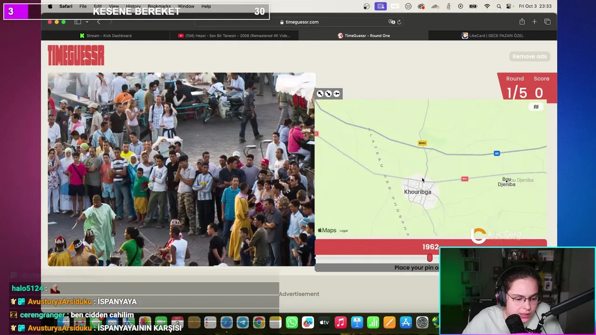The image size is (596, 335).
Task: Expand the sidebar dropdown chevron
Action: tap(87, 22)
